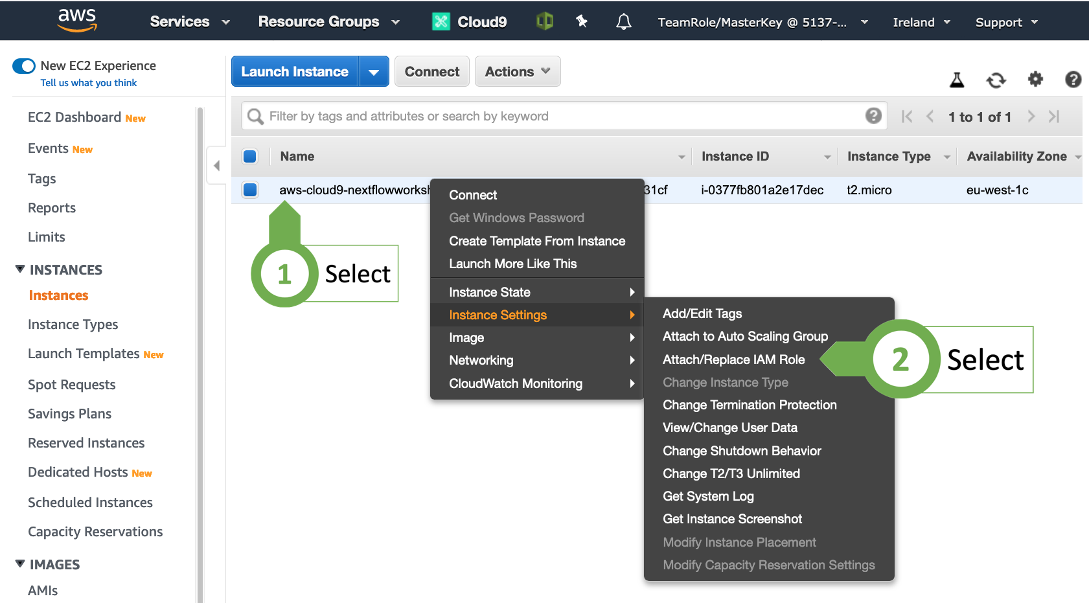The height and width of the screenshot is (603, 1089).
Task: Open the Support dropdown
Action: coord(1007,22)
